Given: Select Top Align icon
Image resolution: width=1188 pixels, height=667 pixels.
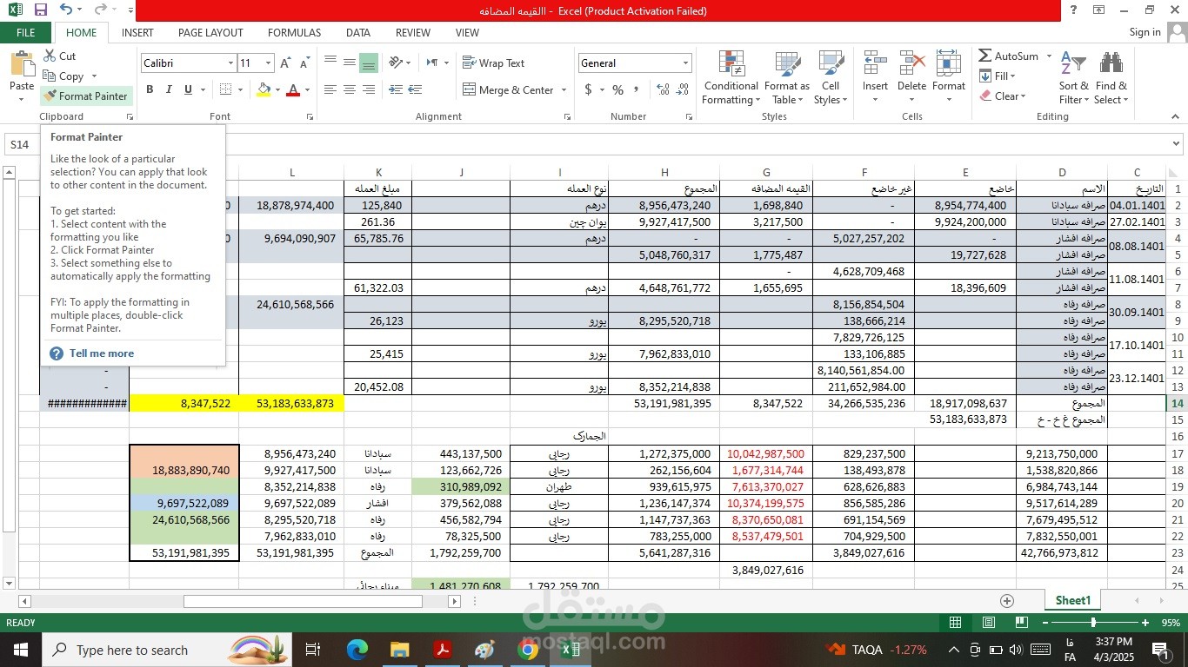Looking at the screenshot, I should [330, 63].
